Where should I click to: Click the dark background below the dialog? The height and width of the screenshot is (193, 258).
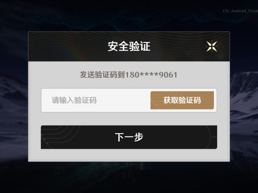pyautogui.click(x=129, y=177)
